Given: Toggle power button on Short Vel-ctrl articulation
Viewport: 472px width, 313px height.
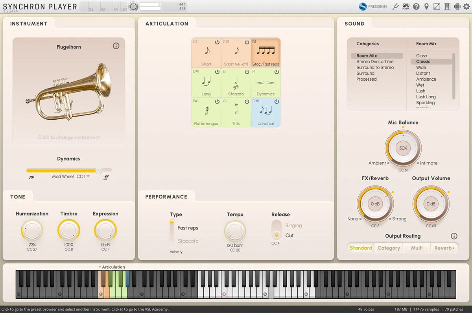Looking at the screenshot, I should [247, 42].
